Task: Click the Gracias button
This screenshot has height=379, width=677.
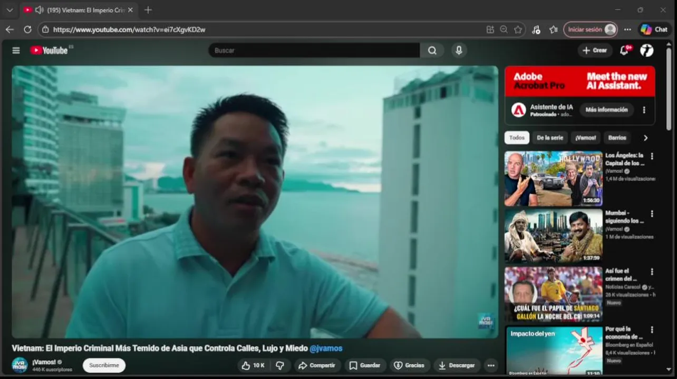Action: tap(410, 365)
